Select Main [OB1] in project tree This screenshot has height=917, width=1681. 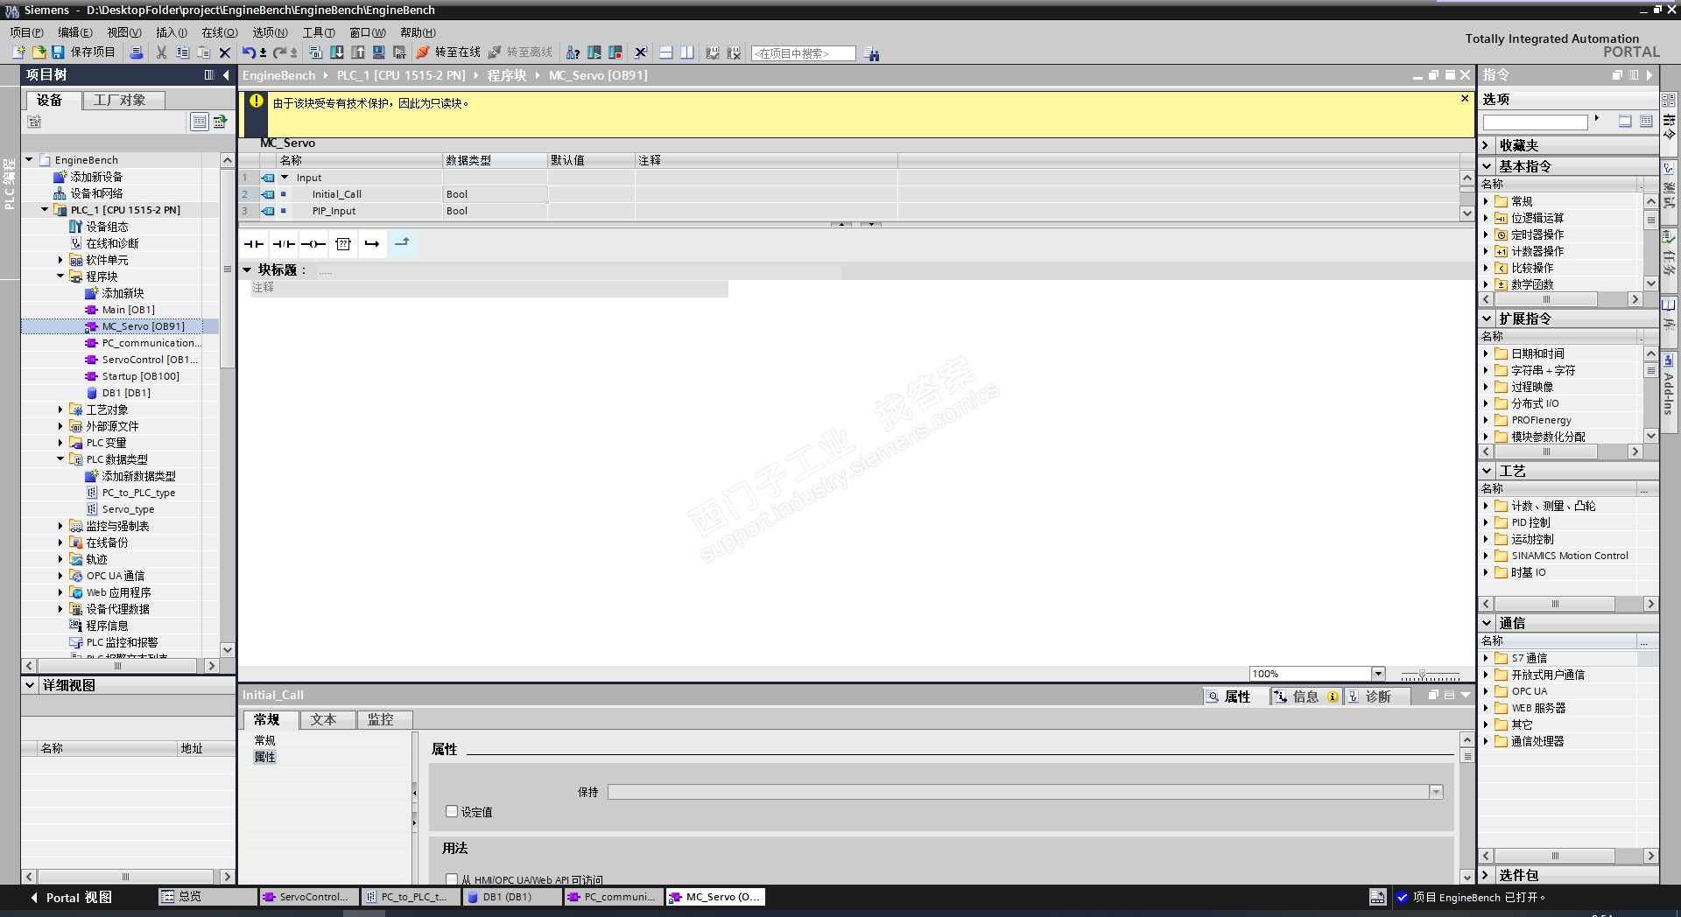coord(128,310)
